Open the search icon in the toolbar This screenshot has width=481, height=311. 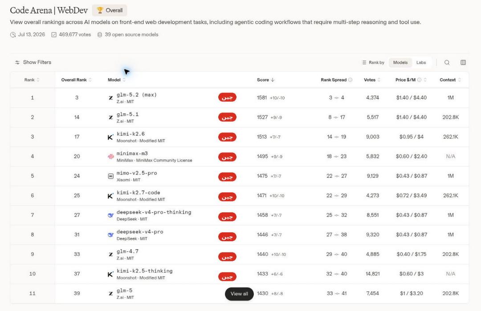click(x=447, y=62)
